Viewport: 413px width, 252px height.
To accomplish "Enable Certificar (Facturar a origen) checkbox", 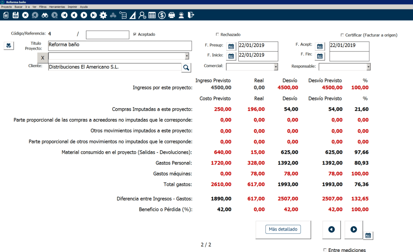I will click(342, 35).
